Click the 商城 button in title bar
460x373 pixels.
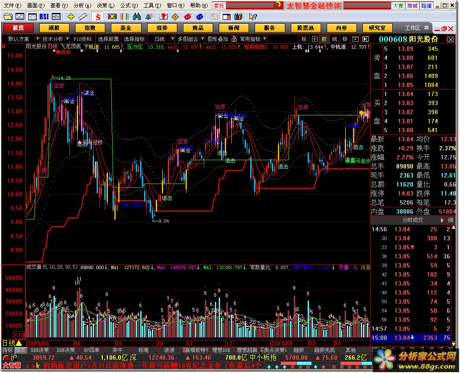(412, 6)
